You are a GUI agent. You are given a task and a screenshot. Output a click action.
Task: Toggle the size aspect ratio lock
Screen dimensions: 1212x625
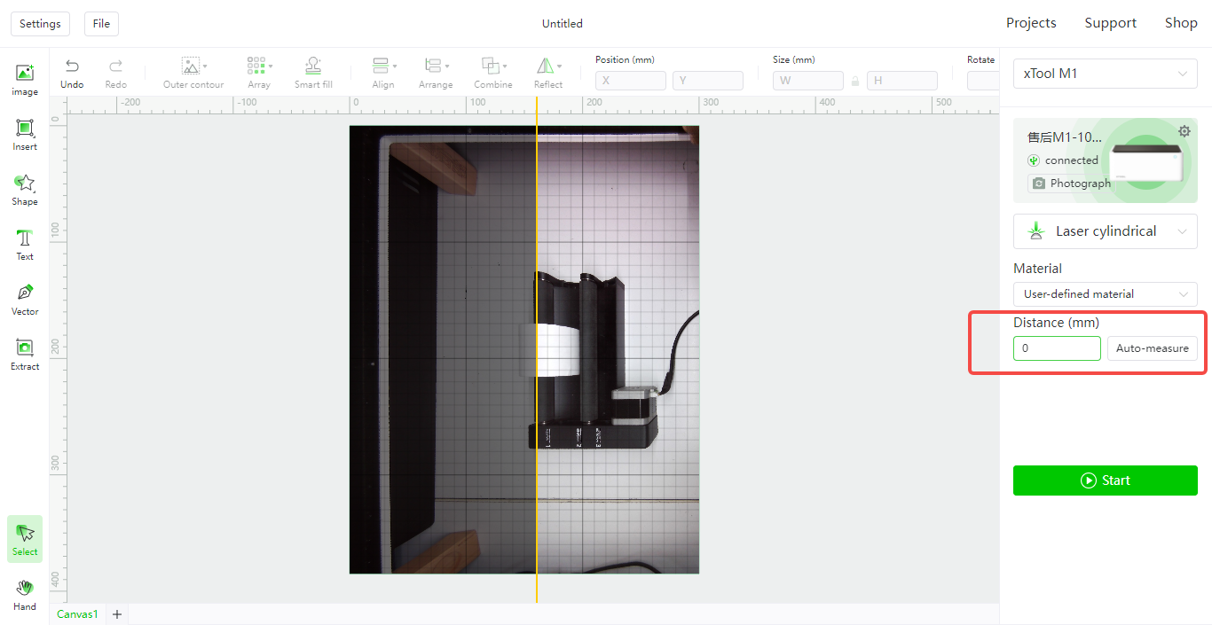[x=855, y=81]
